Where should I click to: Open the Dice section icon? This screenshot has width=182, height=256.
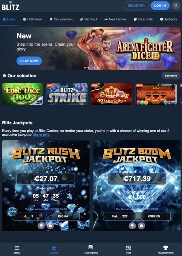128,248
